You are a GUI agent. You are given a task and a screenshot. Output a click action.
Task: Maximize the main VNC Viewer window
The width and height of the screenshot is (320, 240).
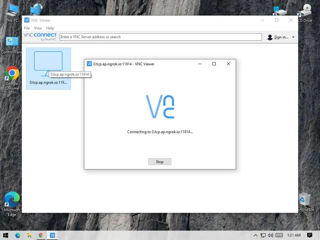277,20
